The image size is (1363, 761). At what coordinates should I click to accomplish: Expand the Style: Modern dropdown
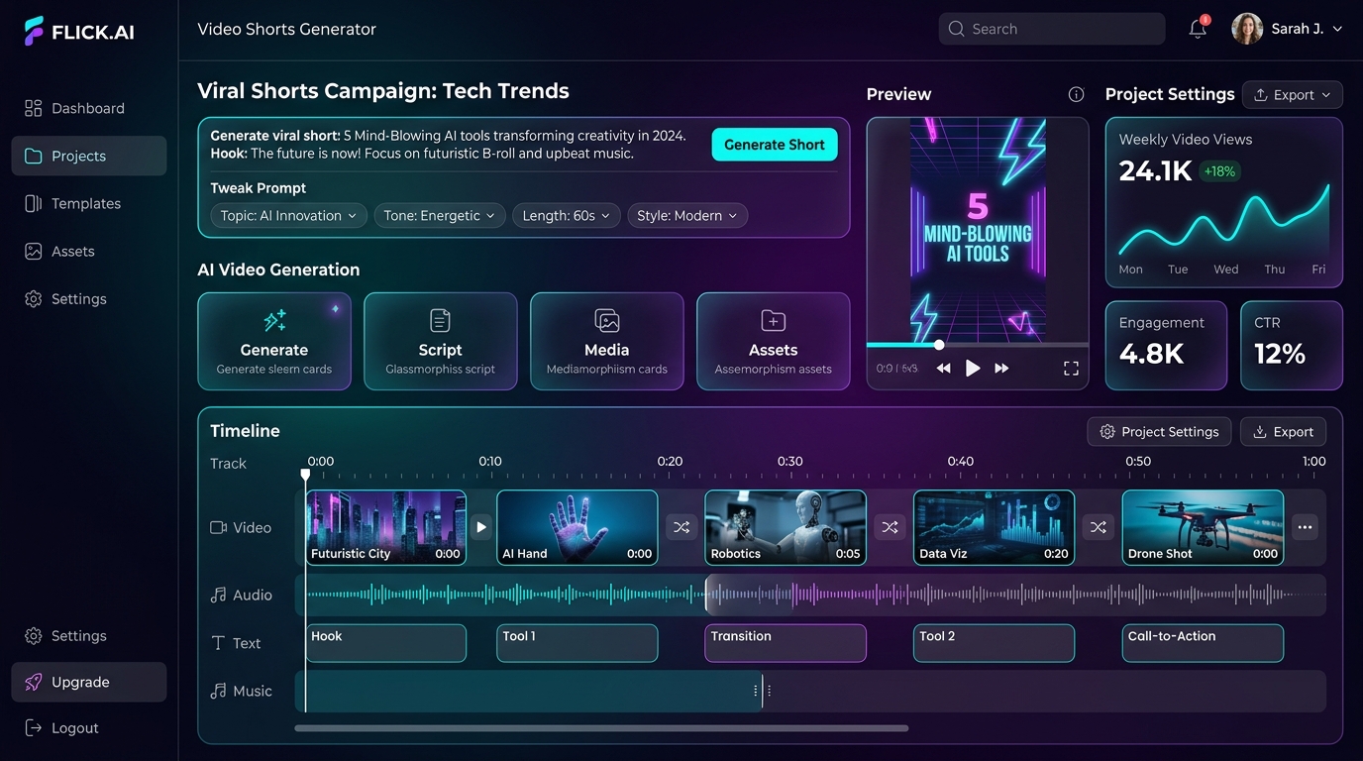[x=687, y=215]
